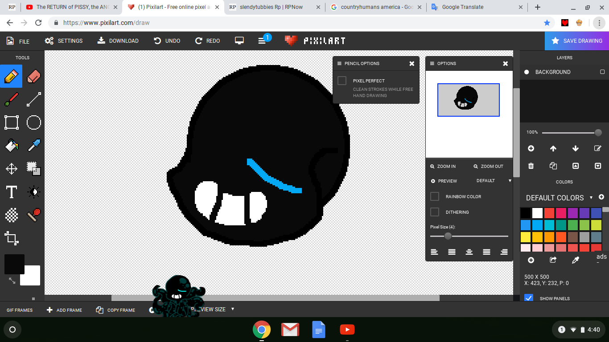Open the Settings menu
609x342 pixels.
[64, 41]
